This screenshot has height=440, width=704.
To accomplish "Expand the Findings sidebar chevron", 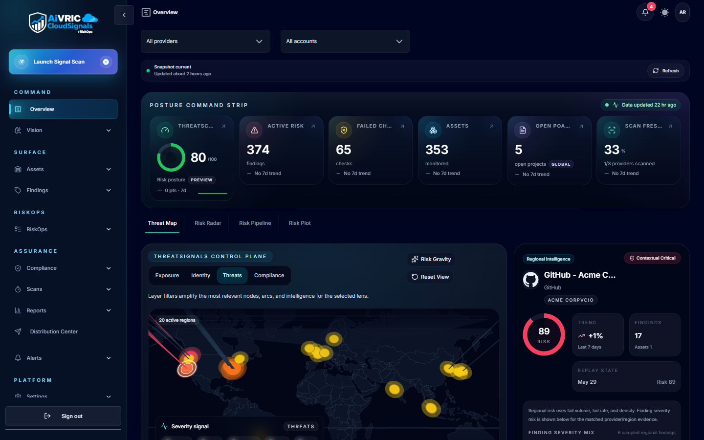I will (109, 190).
